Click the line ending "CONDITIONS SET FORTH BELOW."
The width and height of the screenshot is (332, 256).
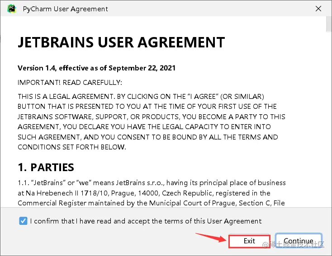coord(72,147)
